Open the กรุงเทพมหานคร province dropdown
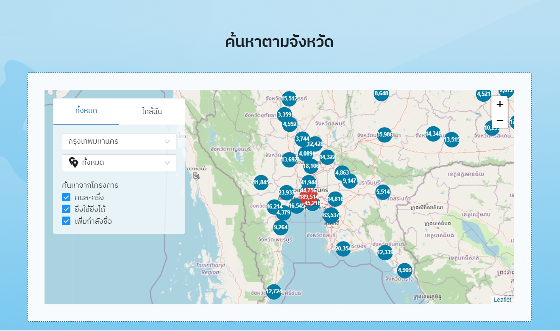This screenshot has height=331, width=560. tap(119, 141)
